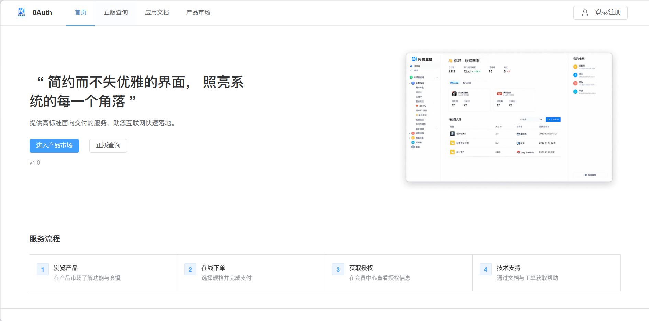This screenshot has height=321, width=649.
Task: Click the 0Auth brand name
Action: [42, 13]
